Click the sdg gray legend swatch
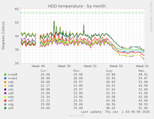Screen dimensions: 154x119 coord(5,104)
